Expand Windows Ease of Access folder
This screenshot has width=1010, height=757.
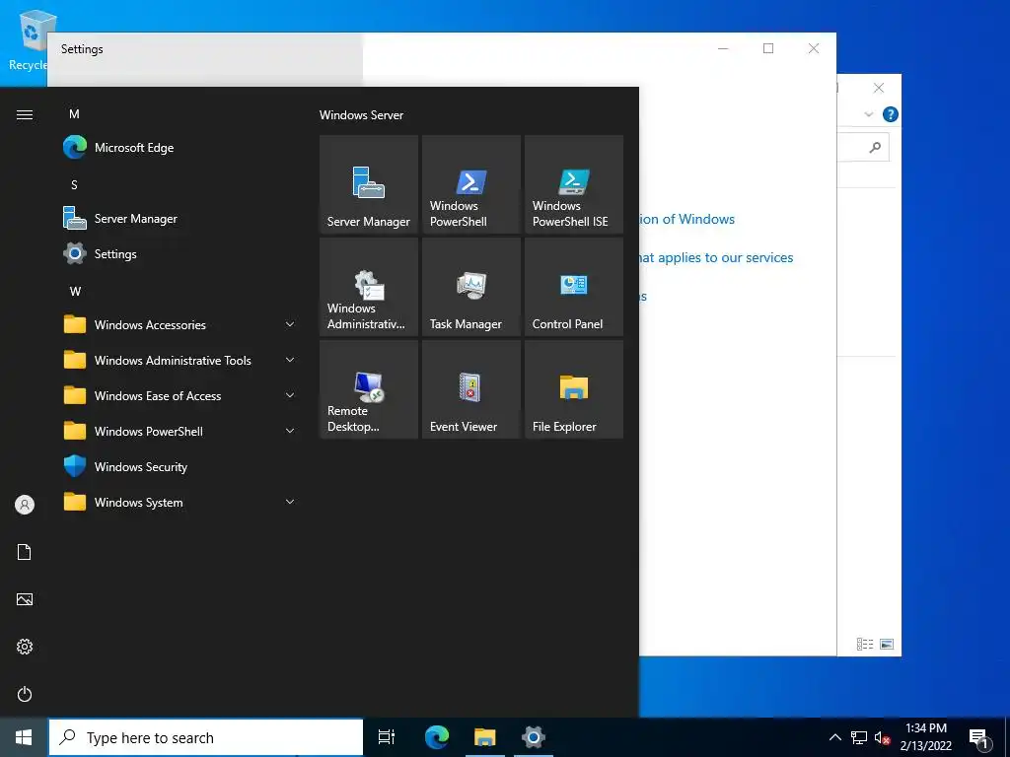click(x=180, y=396)
